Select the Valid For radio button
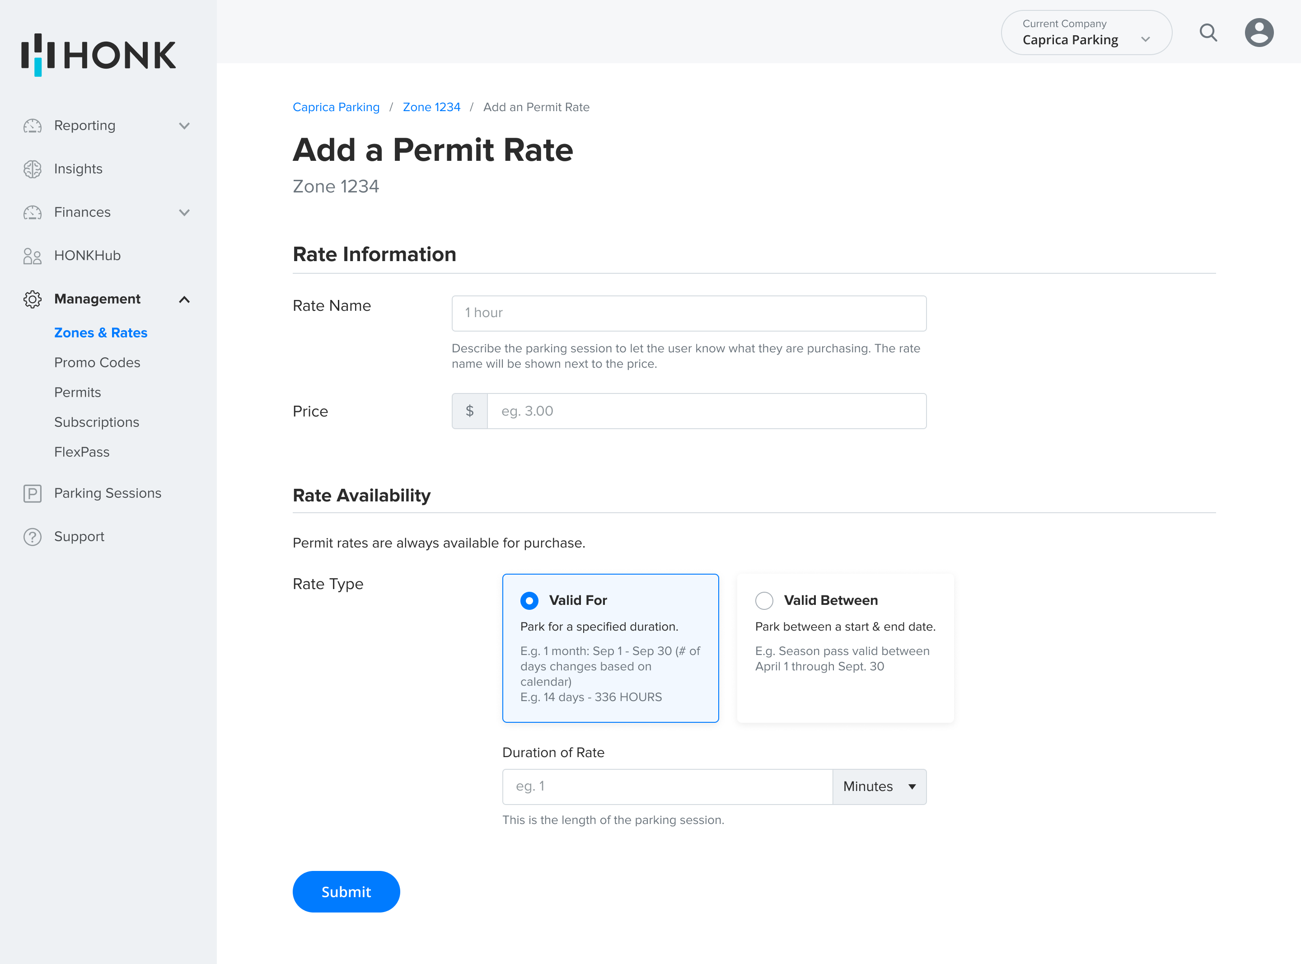The height and width of the screenshot is (964, 1301). point(529,600)
